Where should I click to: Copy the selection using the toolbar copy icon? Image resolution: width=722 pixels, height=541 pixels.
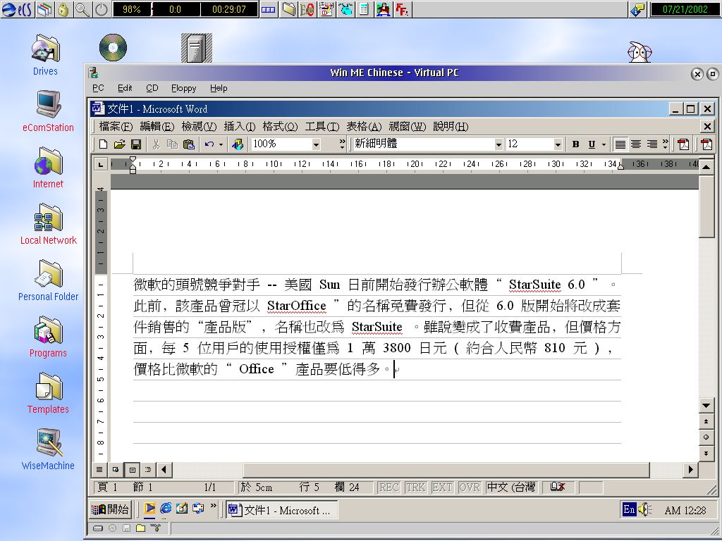click(x=172, y=144)
